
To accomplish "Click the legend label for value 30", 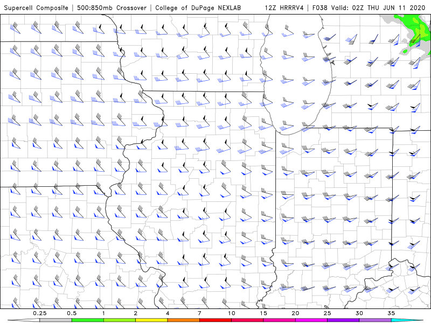I will point(359,313).
